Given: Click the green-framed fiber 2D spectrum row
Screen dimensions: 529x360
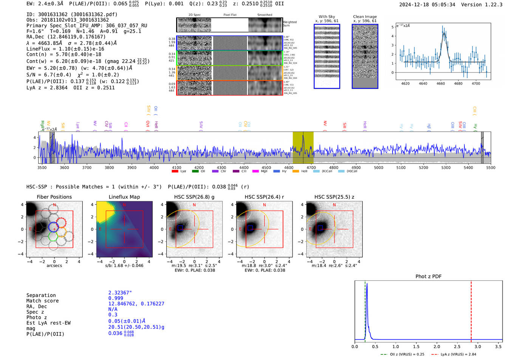Looking at the screenshot, I should [x=230, y=58].
